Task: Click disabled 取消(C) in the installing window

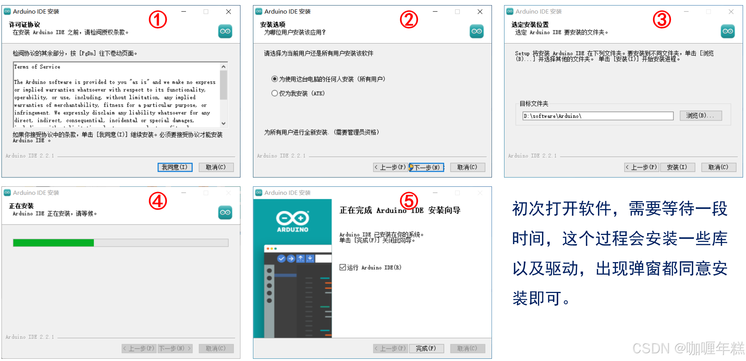Action: (216, 349)
